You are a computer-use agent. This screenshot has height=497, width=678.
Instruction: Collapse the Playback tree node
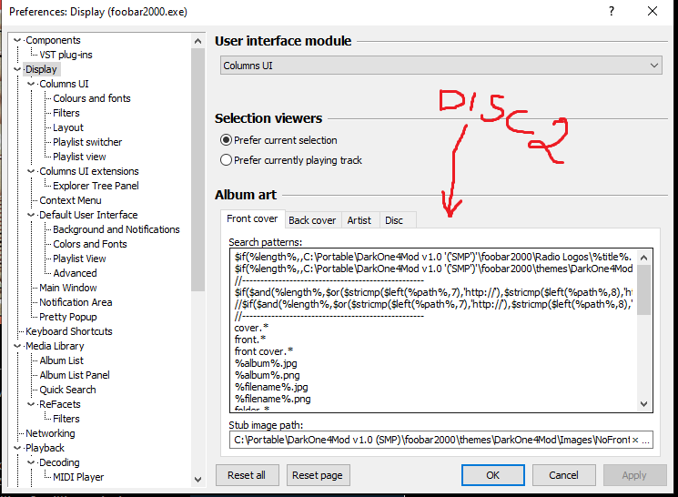pos(17,448)
